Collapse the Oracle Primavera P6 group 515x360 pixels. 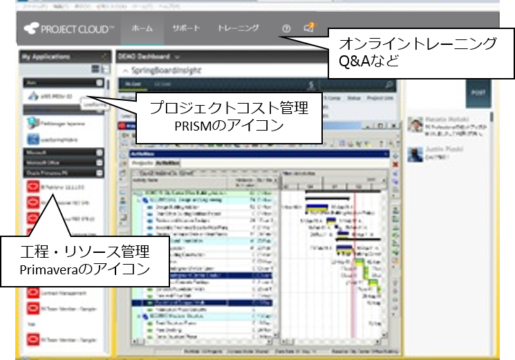pyautogui.click(x=100, y=173)
